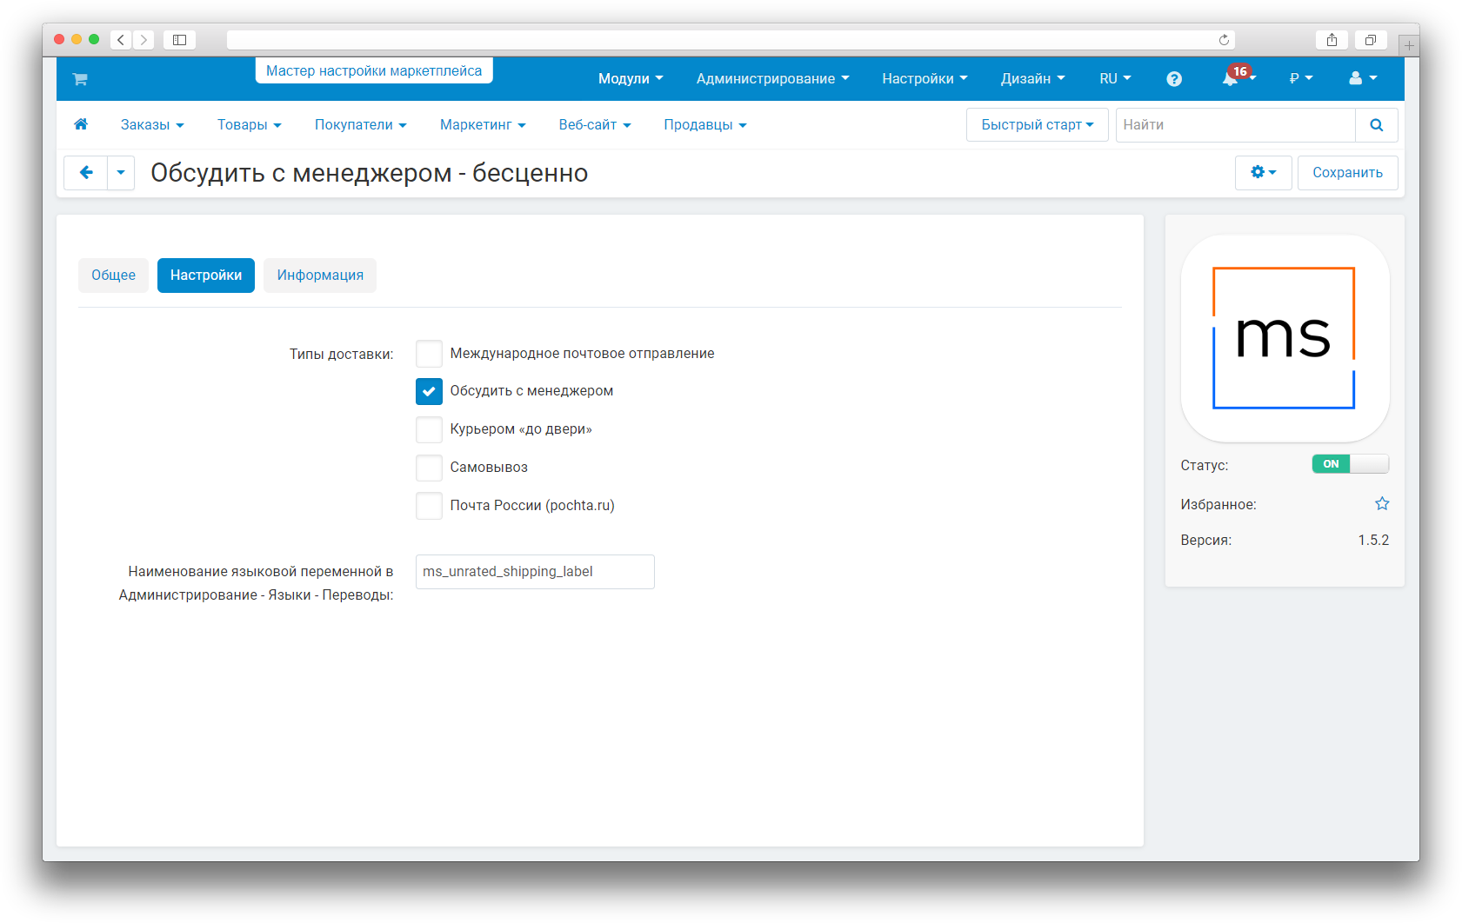Toggle the add-on status ON switch
The image size is (1462, 923).
(1350, 464)
